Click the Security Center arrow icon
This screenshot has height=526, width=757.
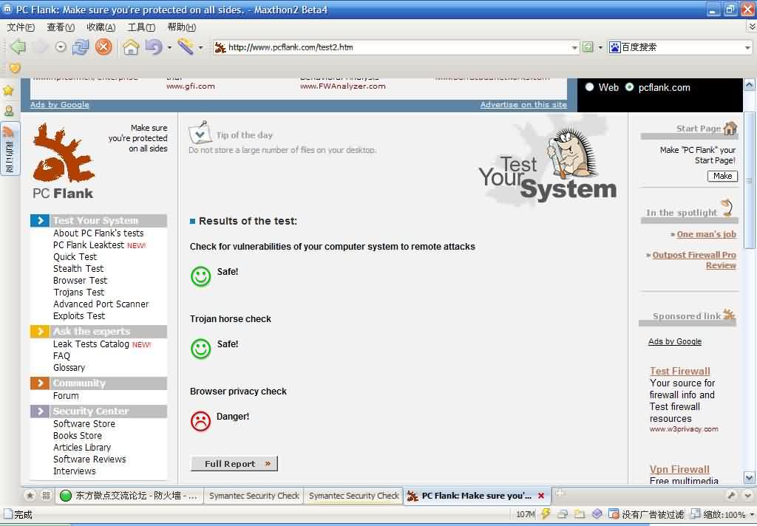coord(40,411)
